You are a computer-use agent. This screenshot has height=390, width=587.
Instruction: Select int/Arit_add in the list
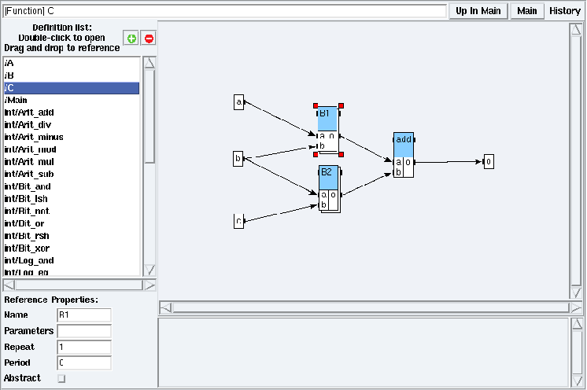pyautogui.click(x=72, y=112)
